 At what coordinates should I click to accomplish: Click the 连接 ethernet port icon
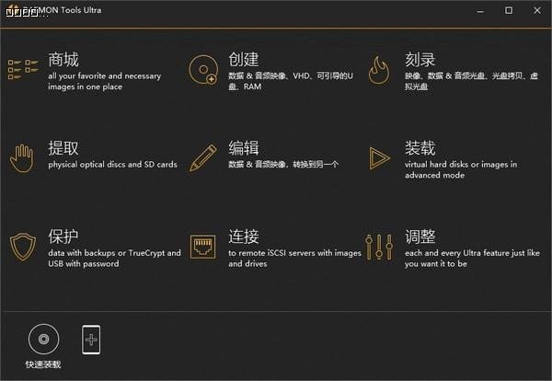(202, 247)
